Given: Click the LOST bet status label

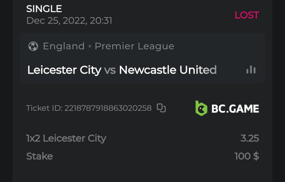Looking at the screenshot, I should pyautogui.click(x=247, y=15).
